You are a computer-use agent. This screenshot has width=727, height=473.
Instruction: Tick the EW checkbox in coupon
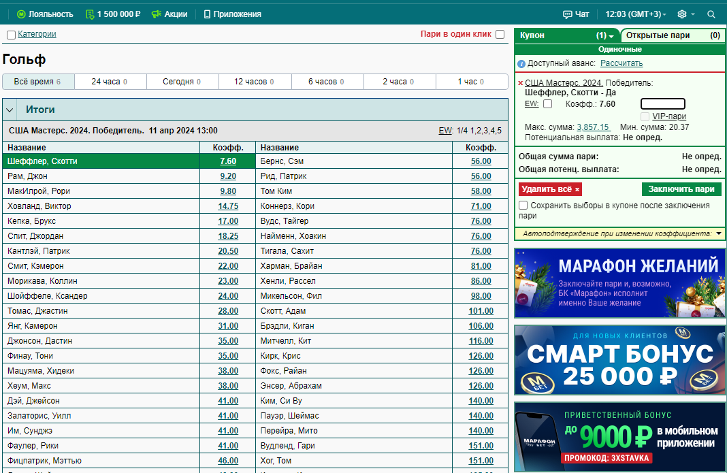pyautogui.click(x=547, y=104)
